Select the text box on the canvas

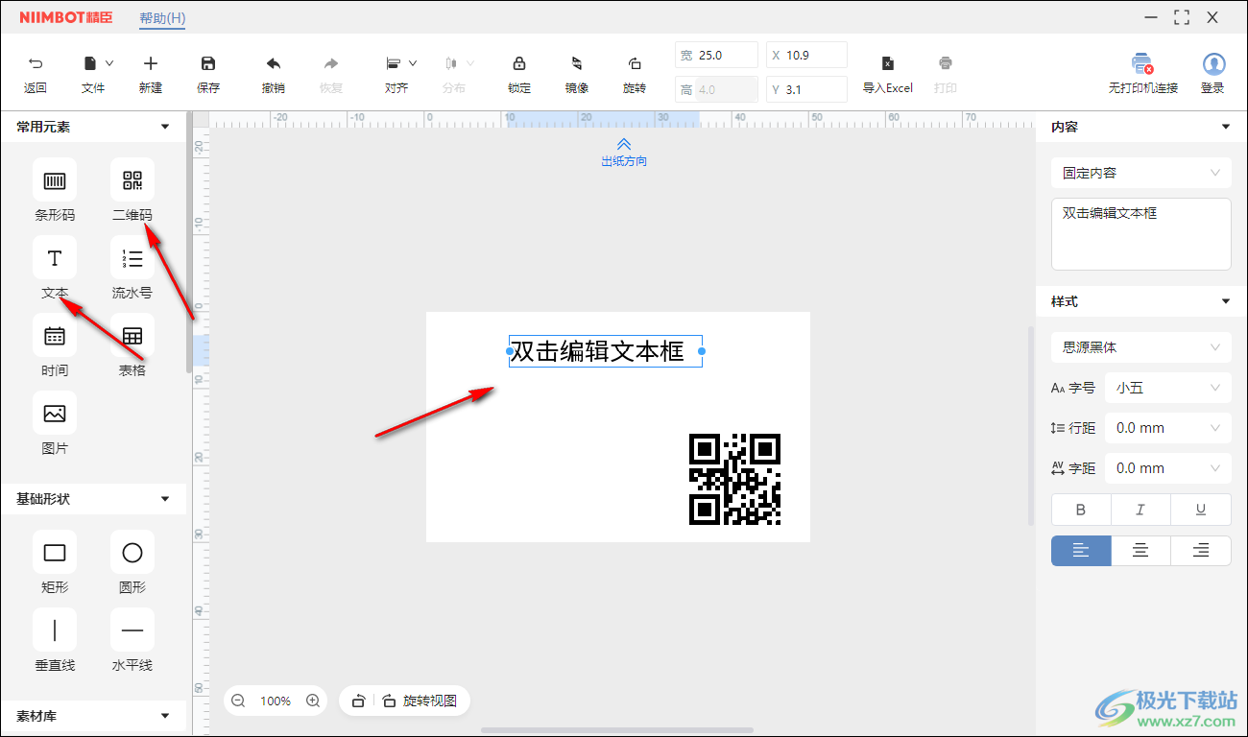[606, 351]
